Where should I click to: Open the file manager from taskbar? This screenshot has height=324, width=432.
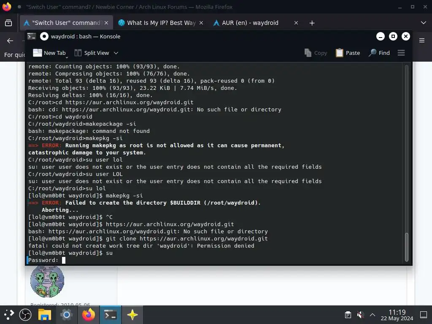coord(45,315)
